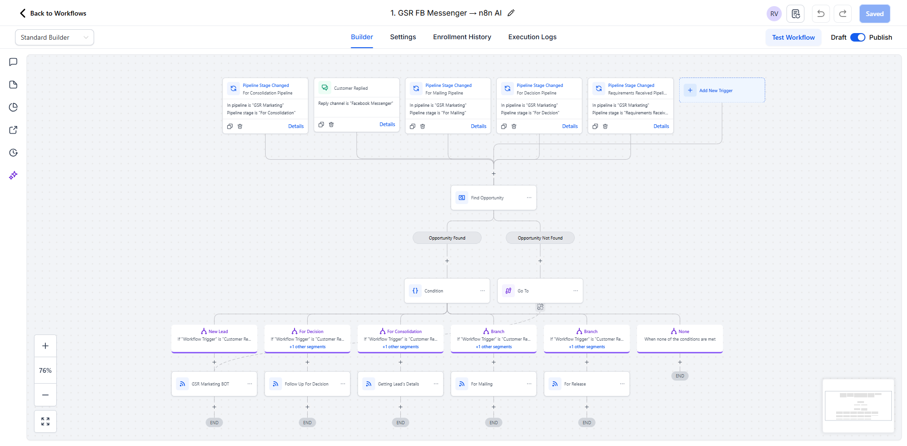
Task: Open Details of Customer Replied trigger
Action: [x=387, y=124]
